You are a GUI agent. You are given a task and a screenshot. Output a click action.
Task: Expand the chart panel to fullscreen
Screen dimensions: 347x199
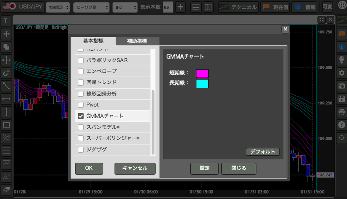(x=321, y=20)
